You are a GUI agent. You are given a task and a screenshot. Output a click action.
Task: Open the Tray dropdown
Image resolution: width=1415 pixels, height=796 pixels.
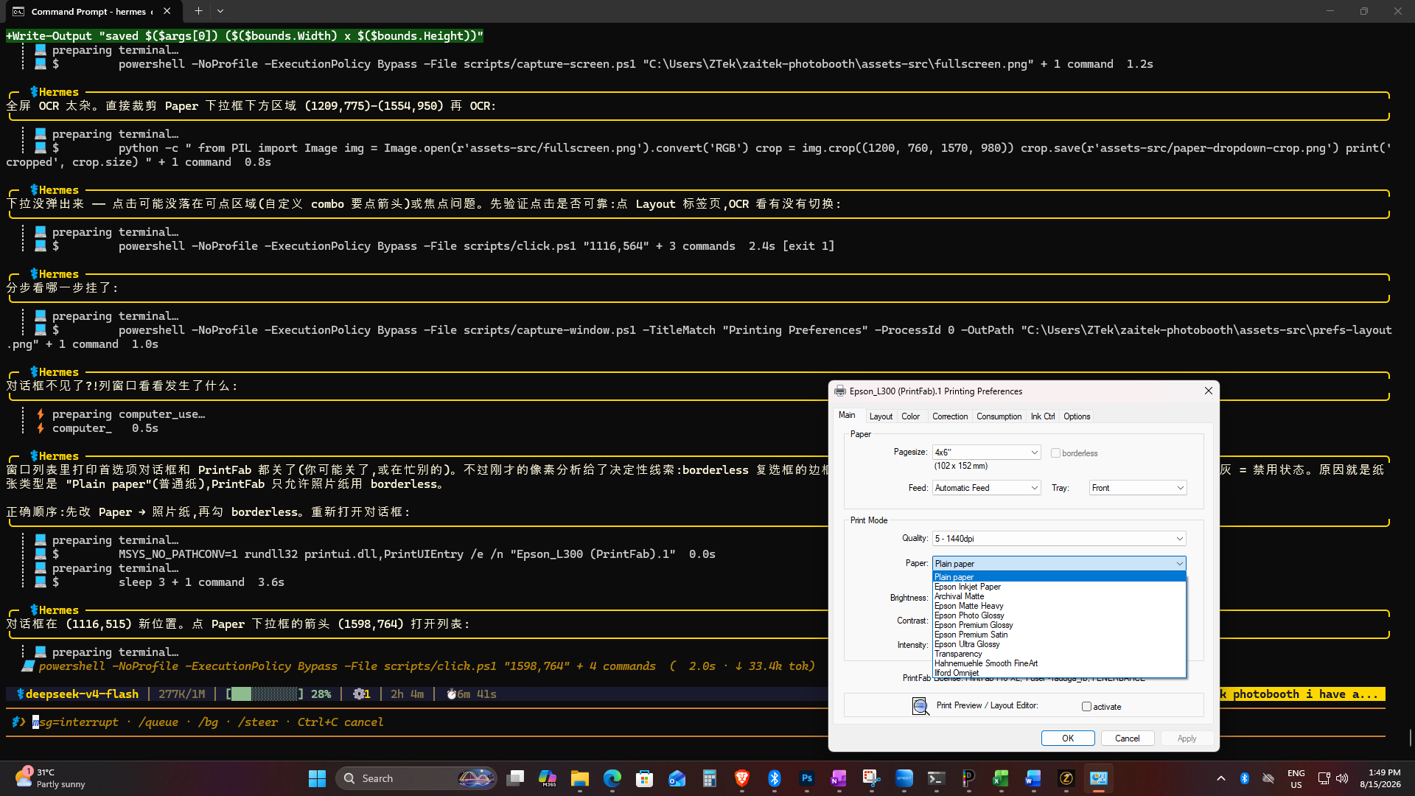pyautogui.click(x=1138, y=488)
